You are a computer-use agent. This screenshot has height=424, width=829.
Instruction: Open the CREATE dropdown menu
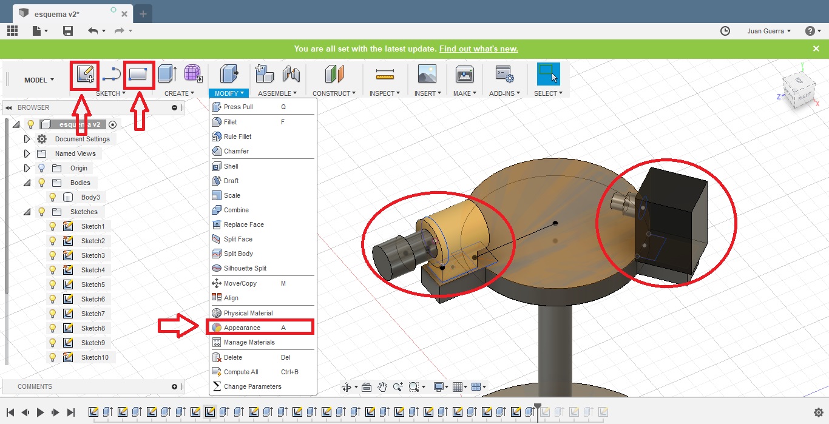[x=179, y=93]
